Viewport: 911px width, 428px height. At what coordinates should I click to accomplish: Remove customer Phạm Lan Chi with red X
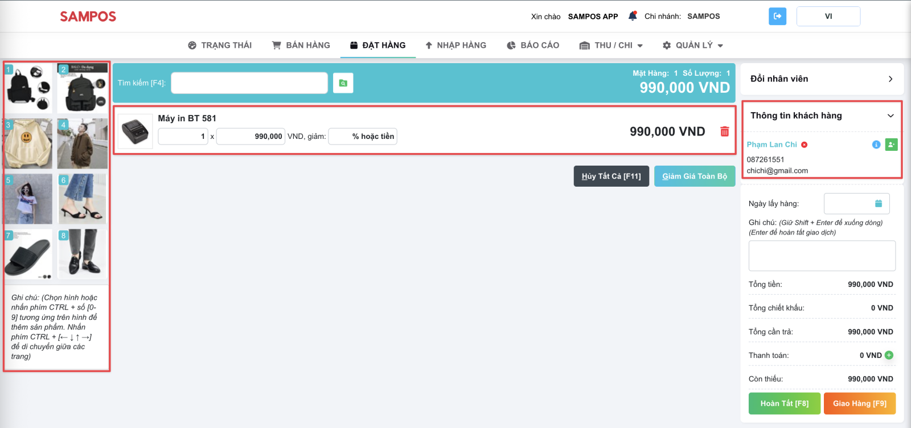tap(804, 145)
